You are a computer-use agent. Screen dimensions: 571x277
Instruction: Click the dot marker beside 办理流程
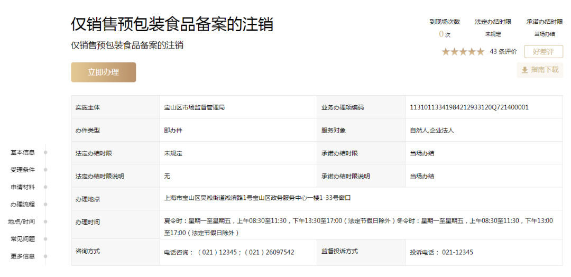coord(45,205)
